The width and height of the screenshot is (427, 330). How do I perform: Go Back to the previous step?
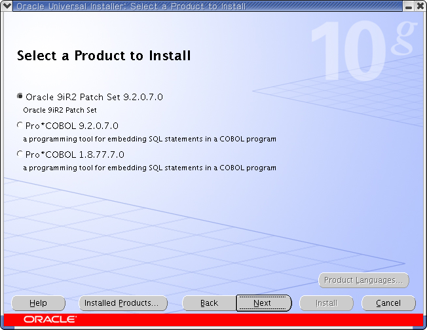209,303
